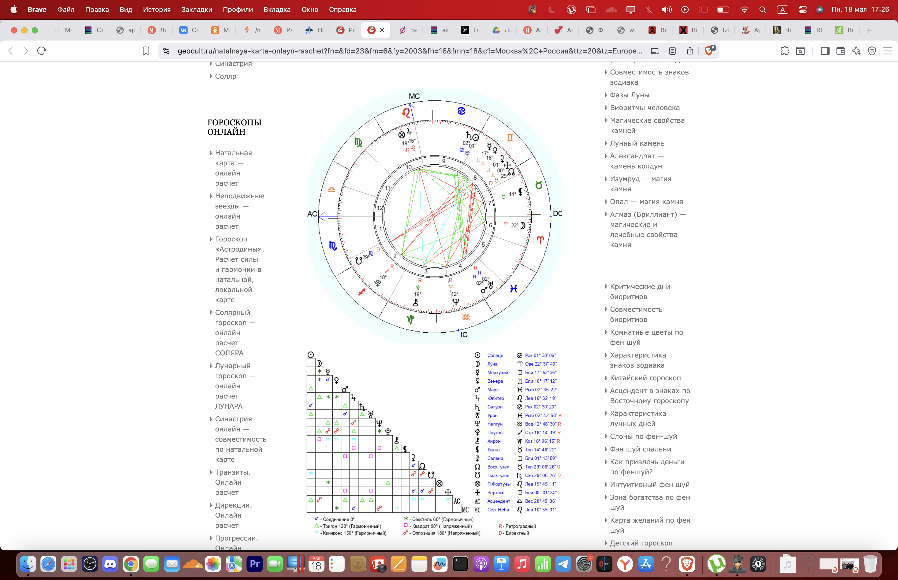898x580 pixels.
Task: Click the MC label atop the natal chart
Action: click(x=414, y=96)
